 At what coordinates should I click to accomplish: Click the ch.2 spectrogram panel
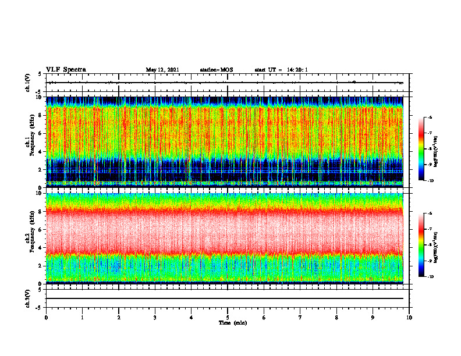coord(225,238)
